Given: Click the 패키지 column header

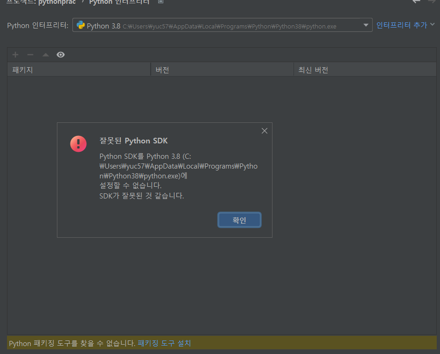Looking at the screenshot, I should click(x=79, y=70).
